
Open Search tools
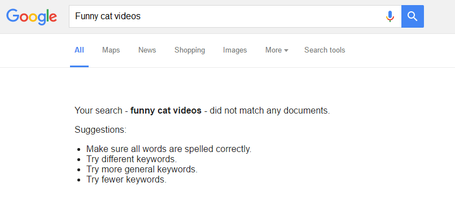[x=325, y=50]
